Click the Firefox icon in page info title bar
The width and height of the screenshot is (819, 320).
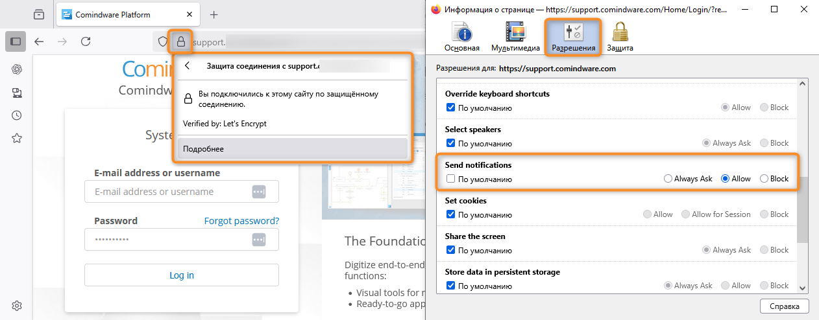[x=435, y=9]
